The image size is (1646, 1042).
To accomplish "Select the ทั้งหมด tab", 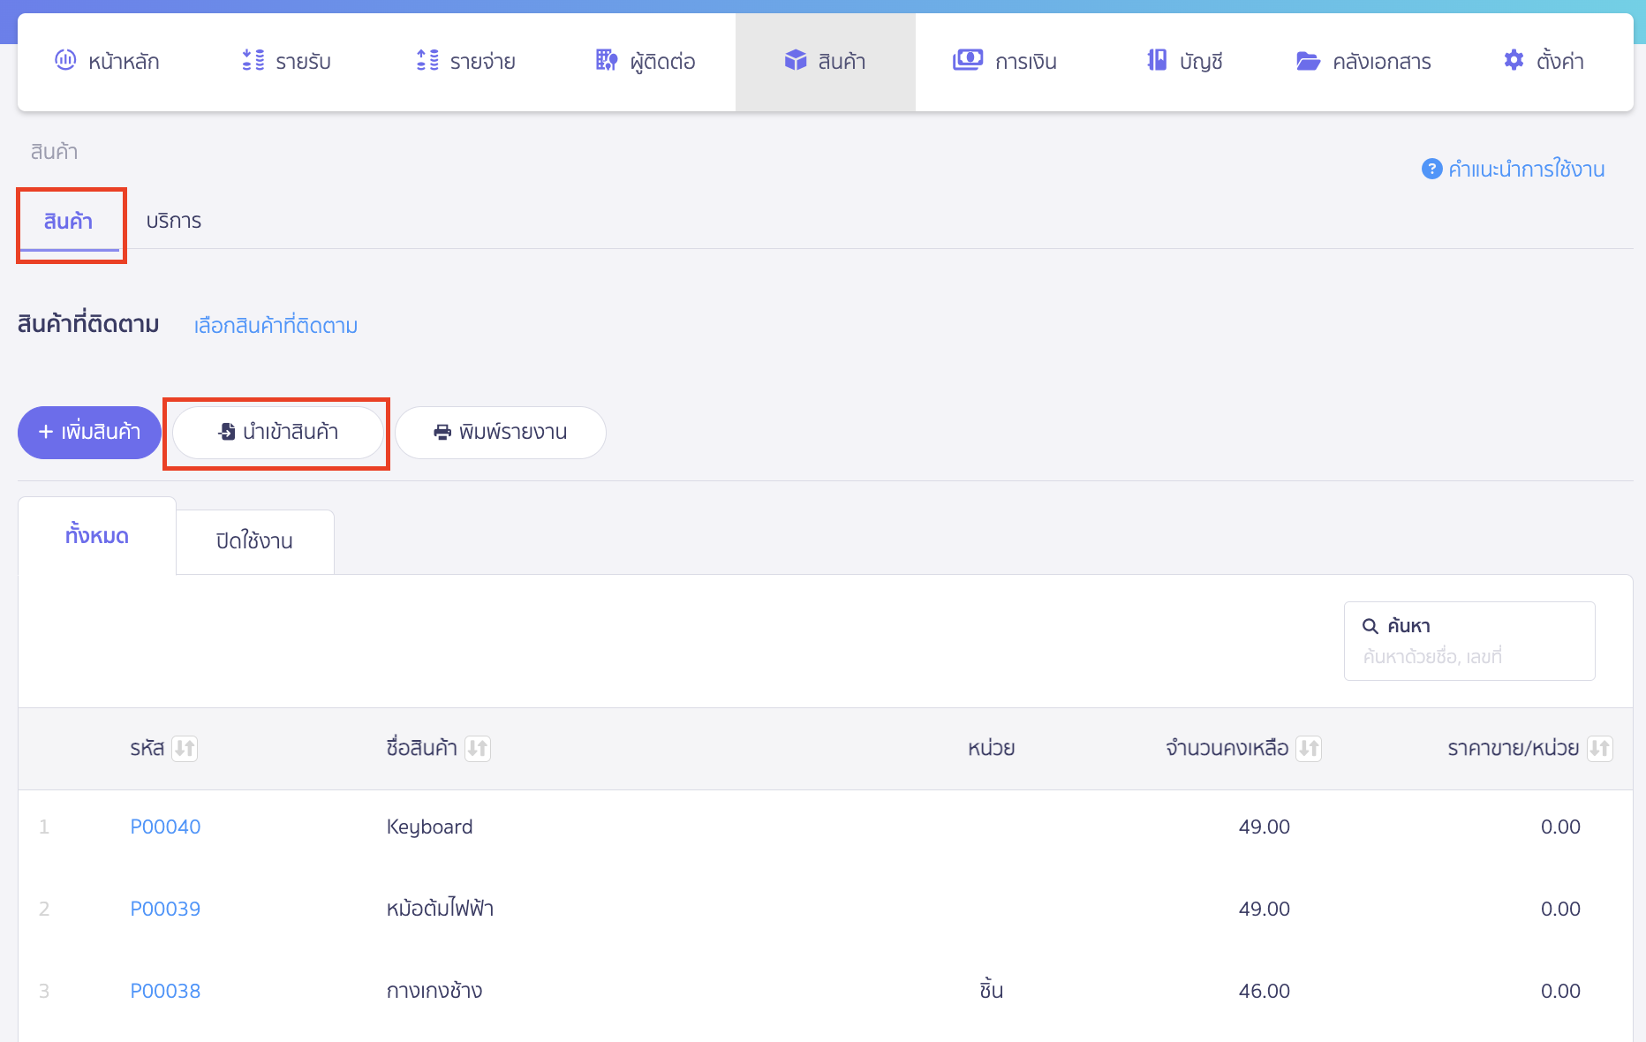I will coord(97,536).
